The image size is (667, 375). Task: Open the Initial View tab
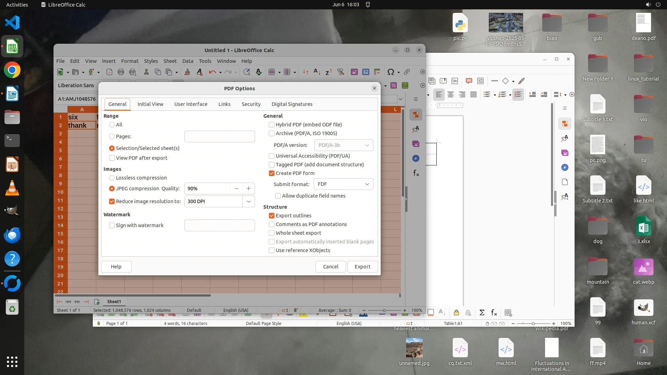[x=150, y=104]
